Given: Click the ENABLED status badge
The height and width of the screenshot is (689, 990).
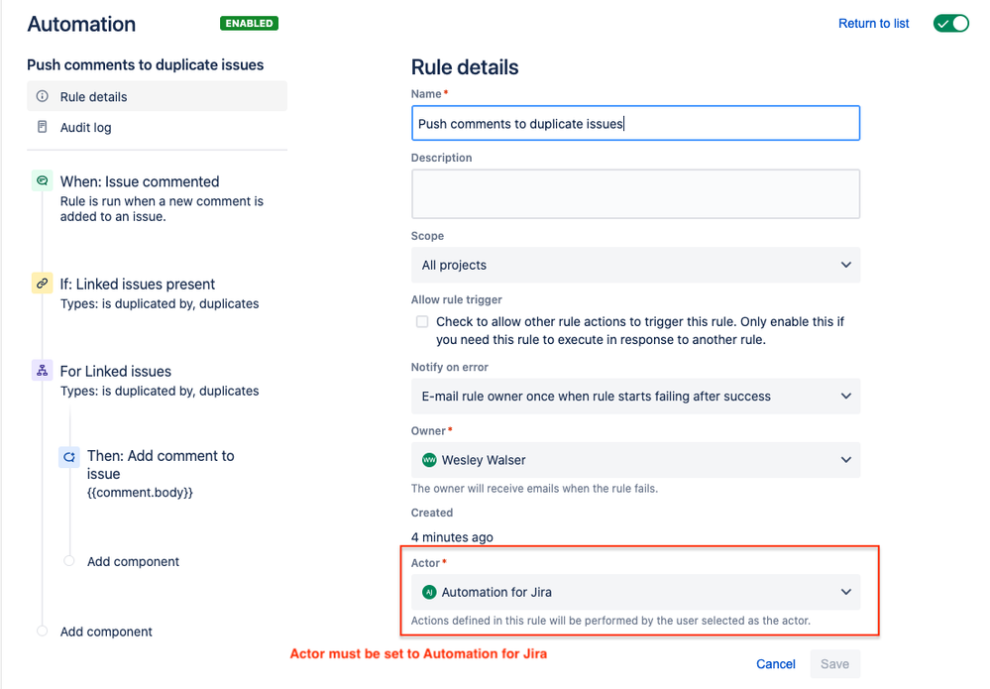Looking at the screenshot, I should pos(249,24).
